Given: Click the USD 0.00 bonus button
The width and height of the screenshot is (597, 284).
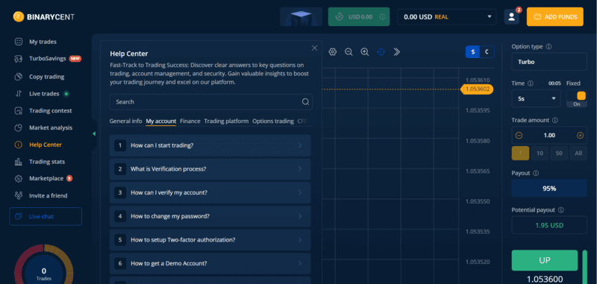Looking at the screenshot, I should coord(359,16).
